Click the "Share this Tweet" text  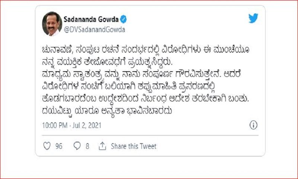134,146
